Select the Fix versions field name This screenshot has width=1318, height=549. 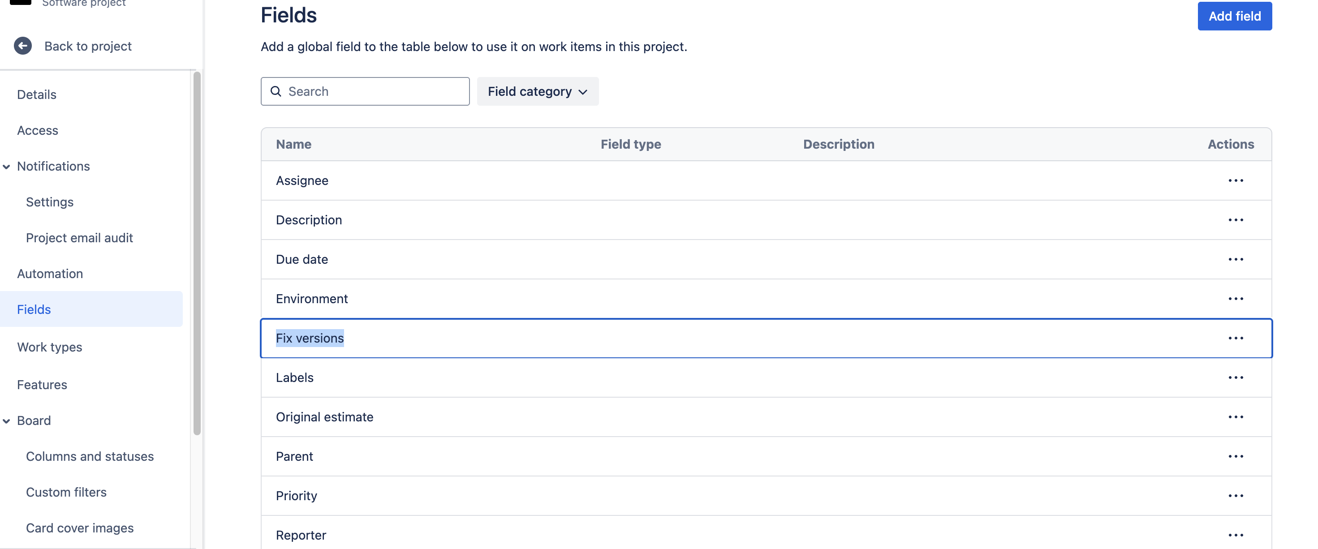pyautogui.click(x=310, y=338)
